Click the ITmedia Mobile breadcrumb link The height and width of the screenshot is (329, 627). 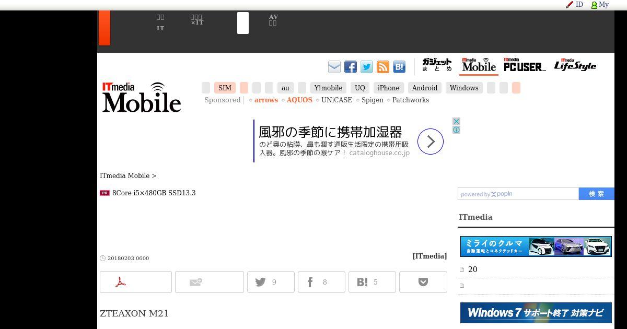(124, 175)
